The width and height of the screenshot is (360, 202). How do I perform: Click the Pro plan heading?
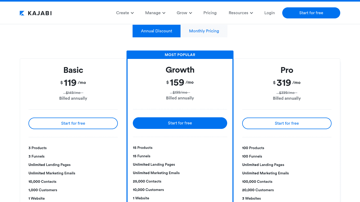coord(287,70)
